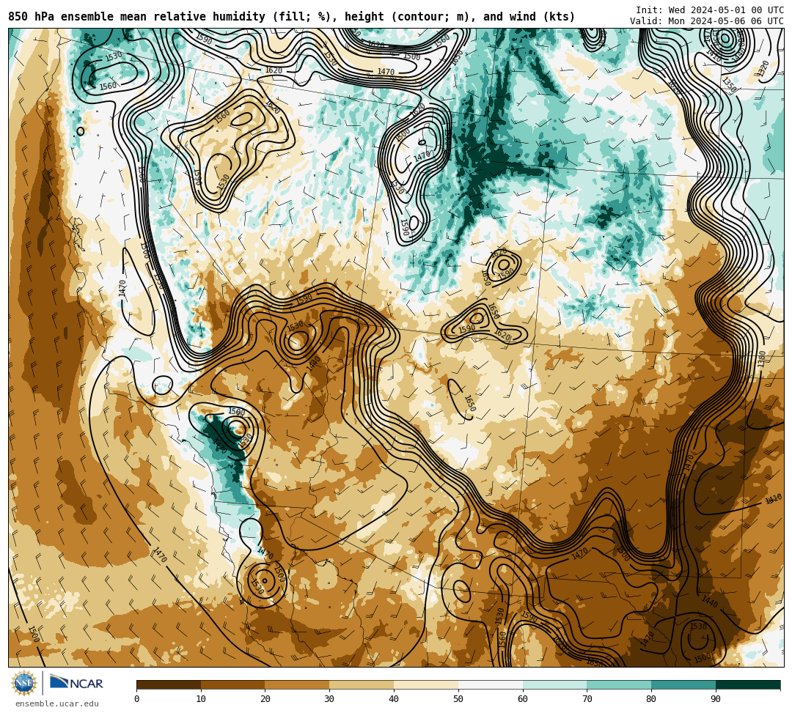Click the 850 hPa ensemble mean plot title
The width and height of the screenshot is (792, 713).
tap(292, 17)
